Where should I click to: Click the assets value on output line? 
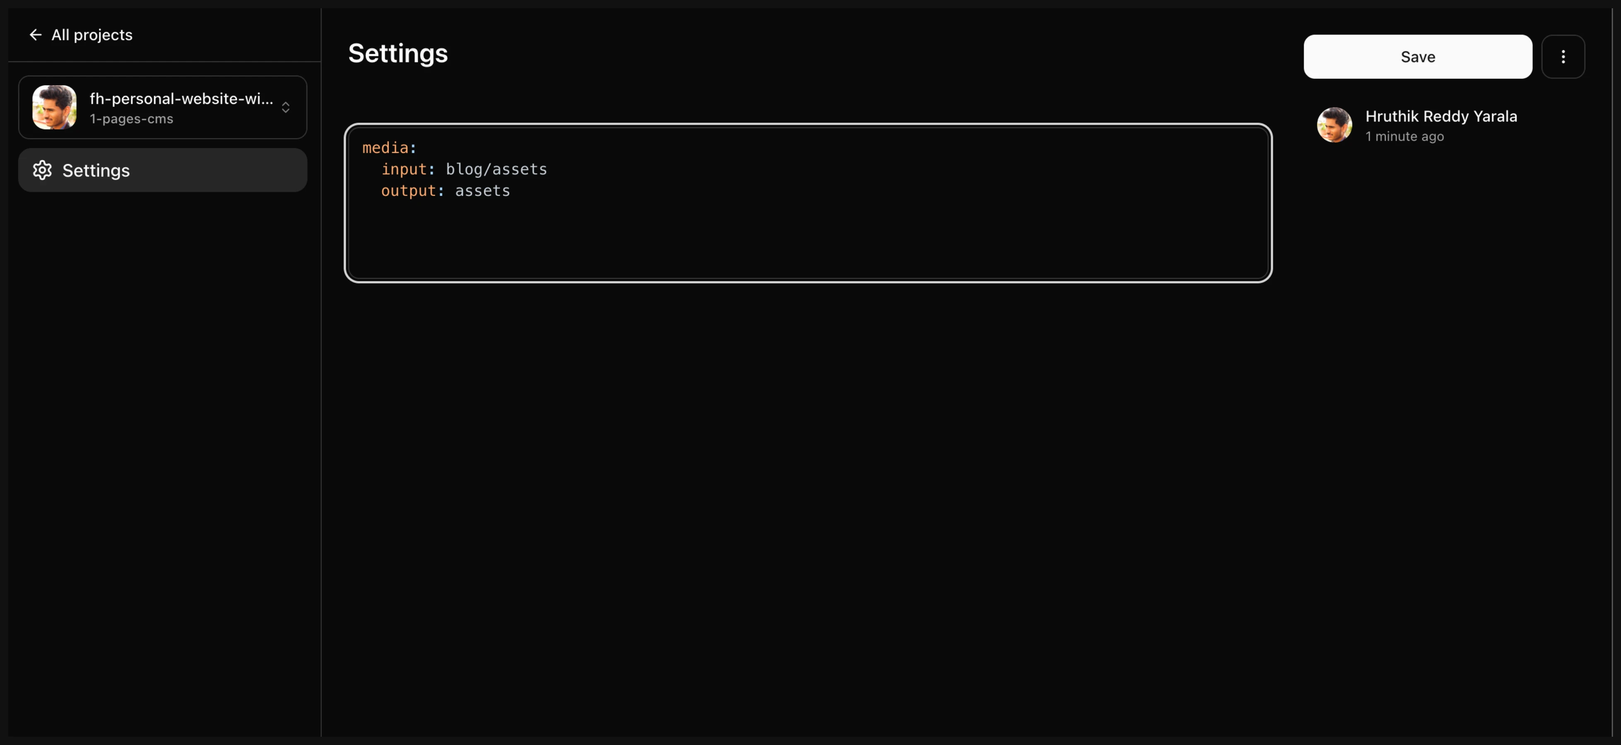tap(482, 191)
